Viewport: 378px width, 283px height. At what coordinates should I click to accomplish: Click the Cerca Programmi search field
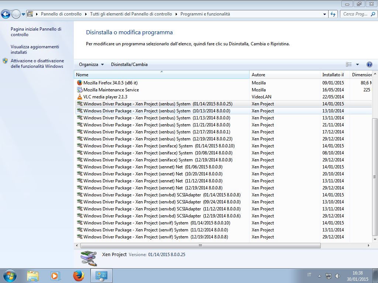tap(355, 14)
